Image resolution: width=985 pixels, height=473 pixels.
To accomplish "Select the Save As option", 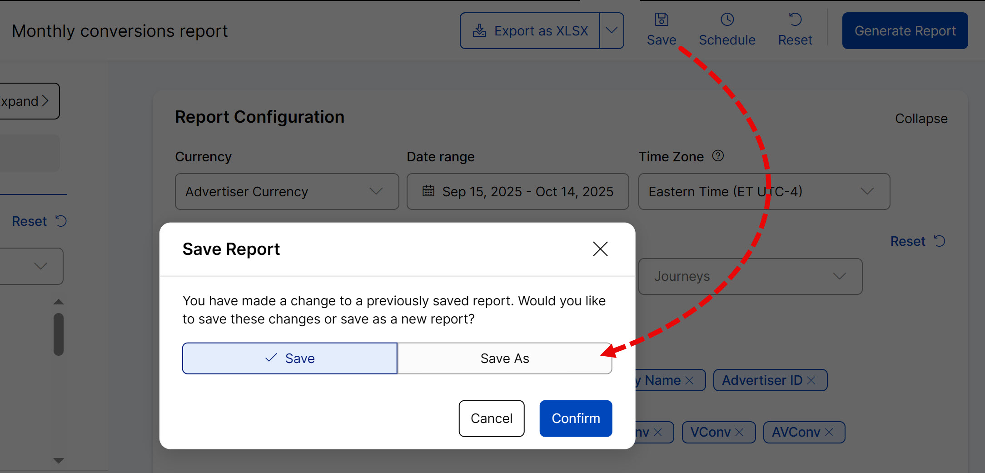I will [504, 358].
